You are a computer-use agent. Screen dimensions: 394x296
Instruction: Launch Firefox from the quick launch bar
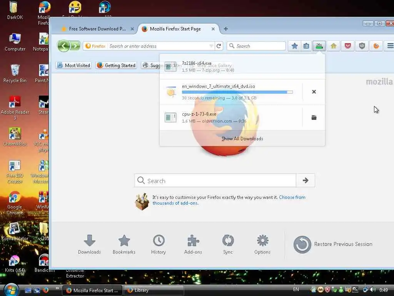coord(46,290)
